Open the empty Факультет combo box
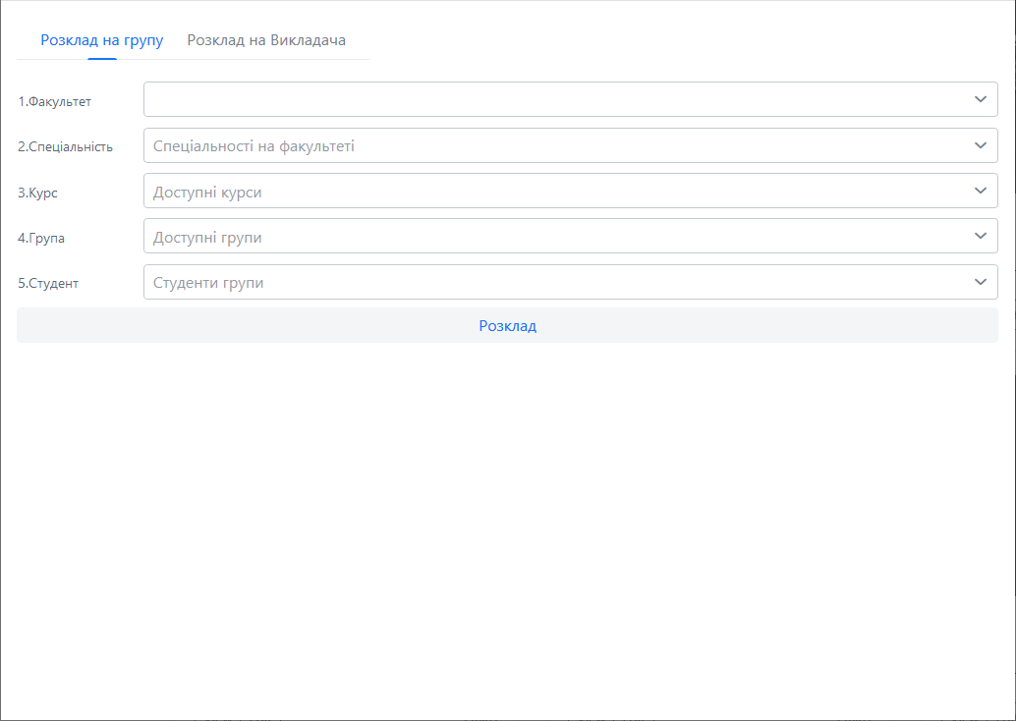Screen dimensions: 1016x721 [x=550, y=99]
